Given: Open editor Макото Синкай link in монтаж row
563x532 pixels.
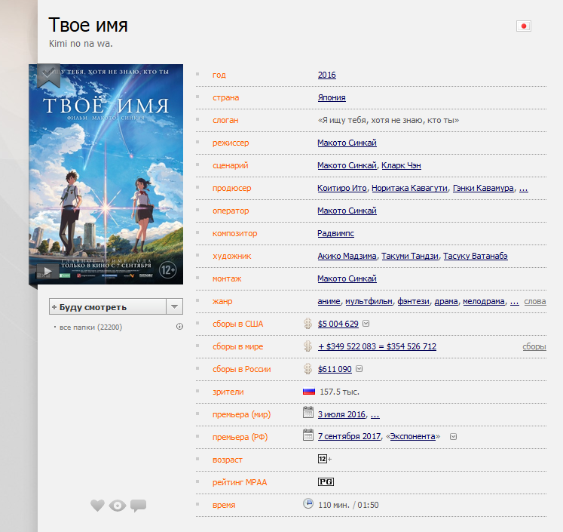Looking at the screenshot, I should [347, 278].
